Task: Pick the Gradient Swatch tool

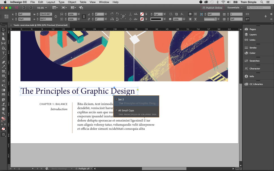Action: (x=3, y=90)
